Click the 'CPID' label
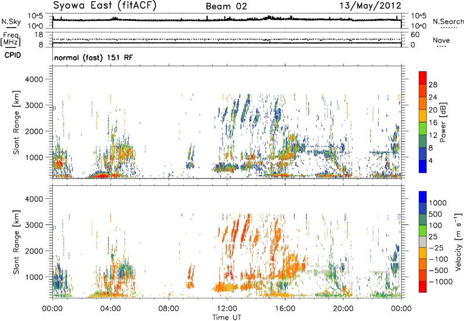464x321 pixels. 13,55
